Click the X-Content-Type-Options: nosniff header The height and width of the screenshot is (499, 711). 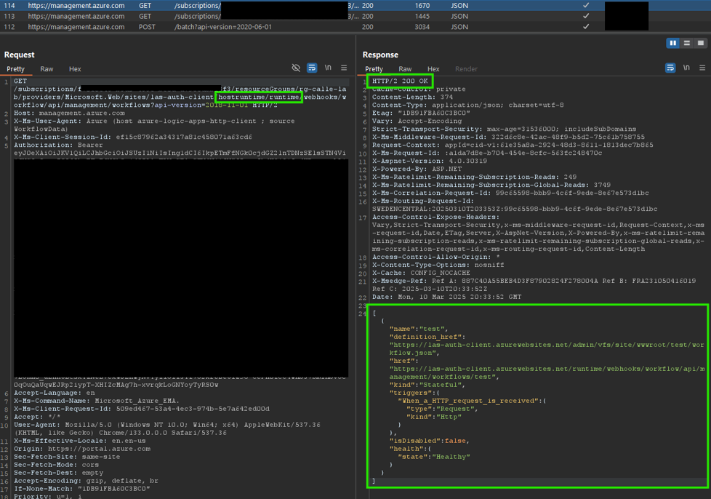[438, 265]
